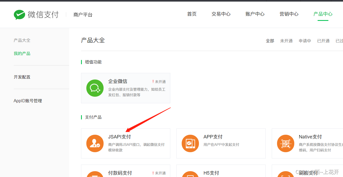
Task: Switch to 申请中 filter tab
Action: pos(305,41)
